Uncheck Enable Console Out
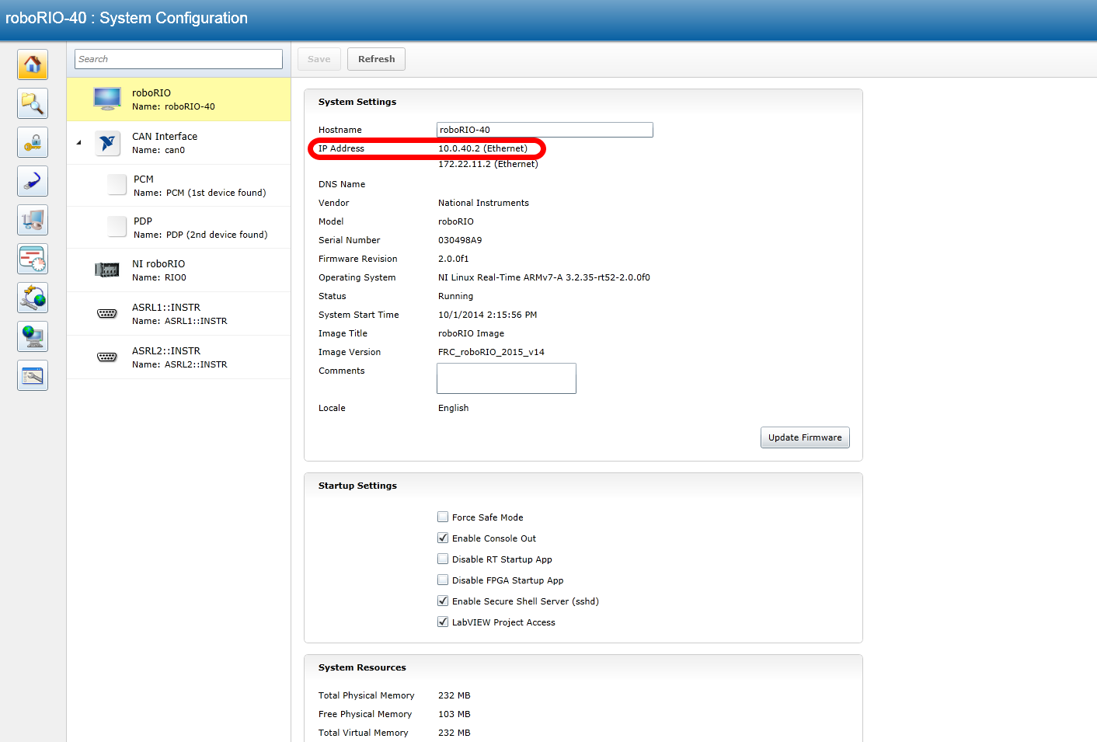The width and height of the screenshot is (1097, 742). coord(443,537)
